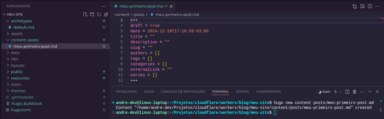Click the New File icon in Explorer
384x119 pixels.
click(85, 14)
